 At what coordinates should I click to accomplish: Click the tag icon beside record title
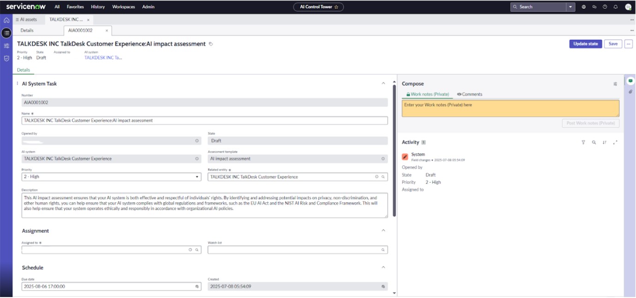211,44
